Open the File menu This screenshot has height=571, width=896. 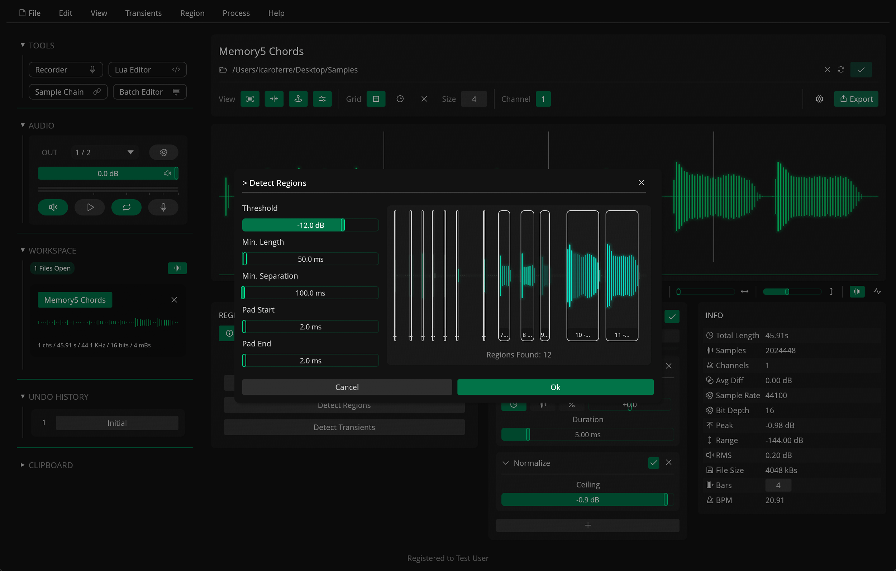[x=30, y=13]
